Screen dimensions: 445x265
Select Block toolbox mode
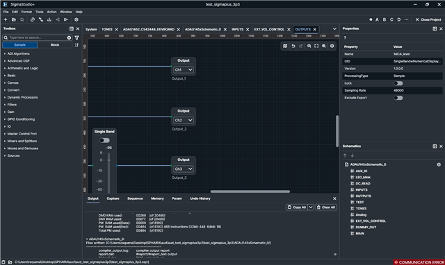coord(55,45)
